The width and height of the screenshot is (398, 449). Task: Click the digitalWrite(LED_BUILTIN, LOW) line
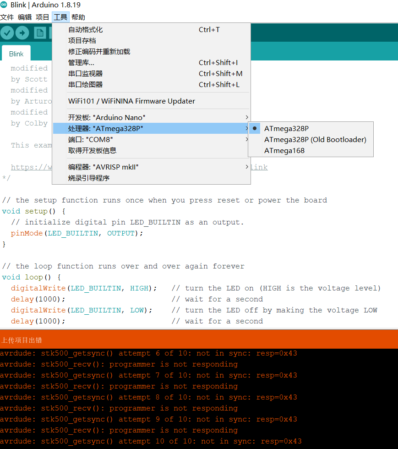coord(82,311)
